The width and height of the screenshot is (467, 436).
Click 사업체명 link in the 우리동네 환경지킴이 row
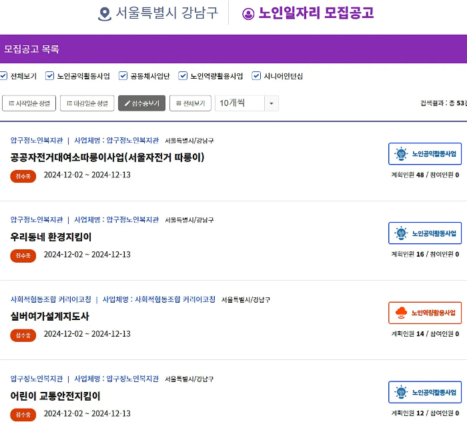pos(117,219)
